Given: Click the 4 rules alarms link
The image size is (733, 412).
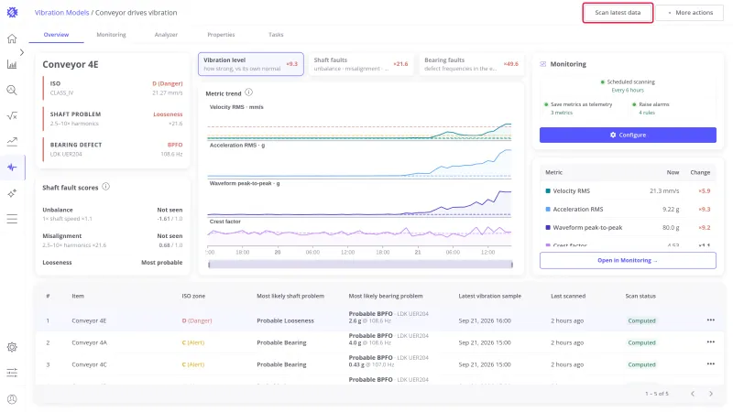Looking at the screenshot, I should pos(647,113).
